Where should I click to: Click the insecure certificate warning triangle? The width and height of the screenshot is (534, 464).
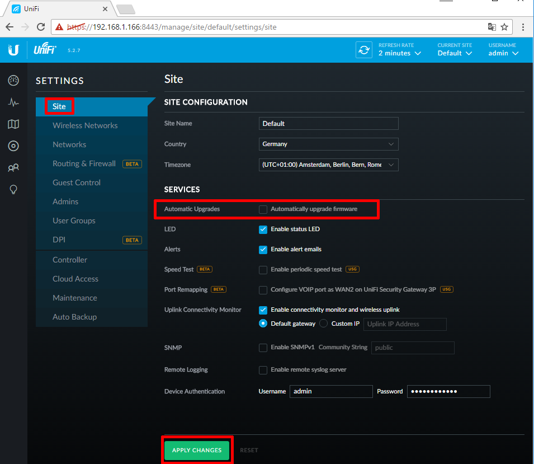[x=59, y=27]
